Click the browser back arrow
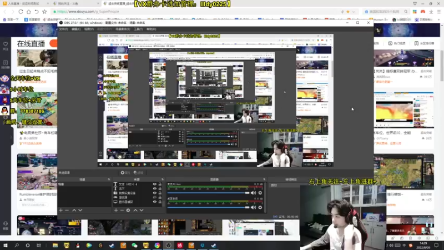Screen dimensions: 444x250 pos(5,12)
